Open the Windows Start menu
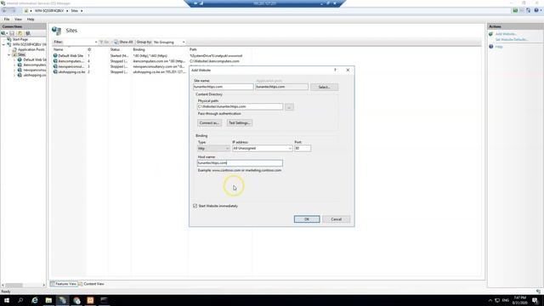 coord(6,300)
